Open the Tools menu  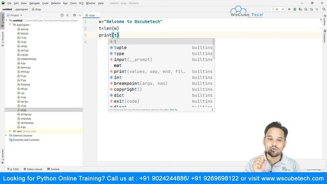click(73, 4)
